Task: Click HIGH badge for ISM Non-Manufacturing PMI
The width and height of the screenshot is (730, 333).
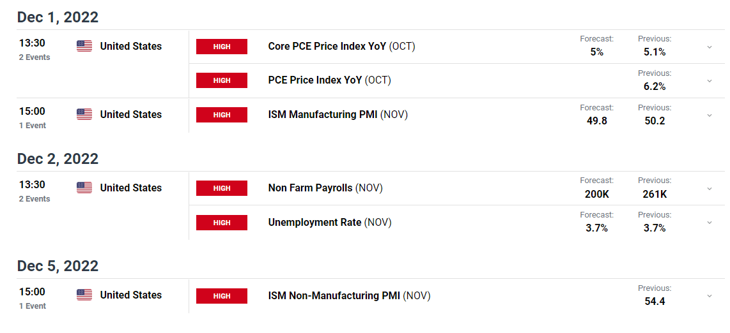Action: 222,296
